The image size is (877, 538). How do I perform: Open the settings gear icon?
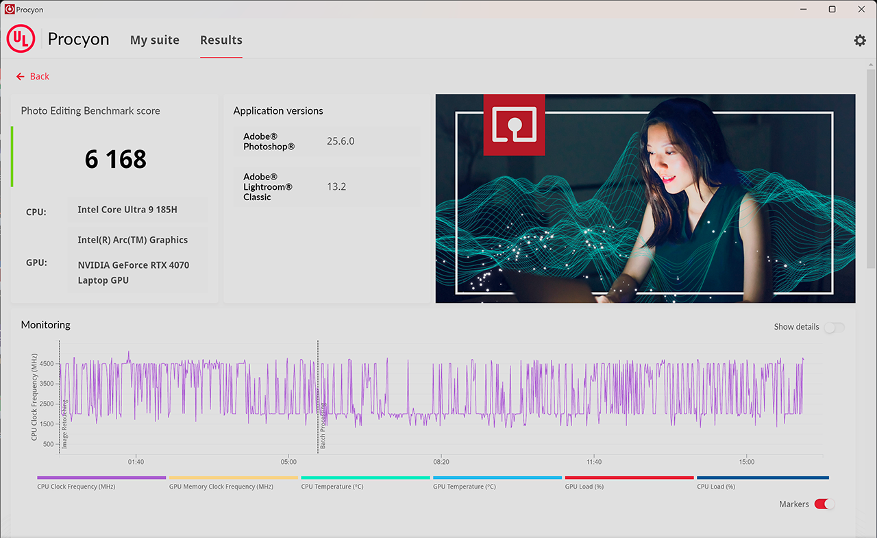click(860, 40)
